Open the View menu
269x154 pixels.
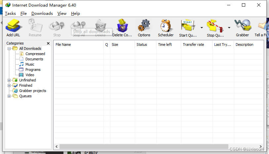point(62,13)
